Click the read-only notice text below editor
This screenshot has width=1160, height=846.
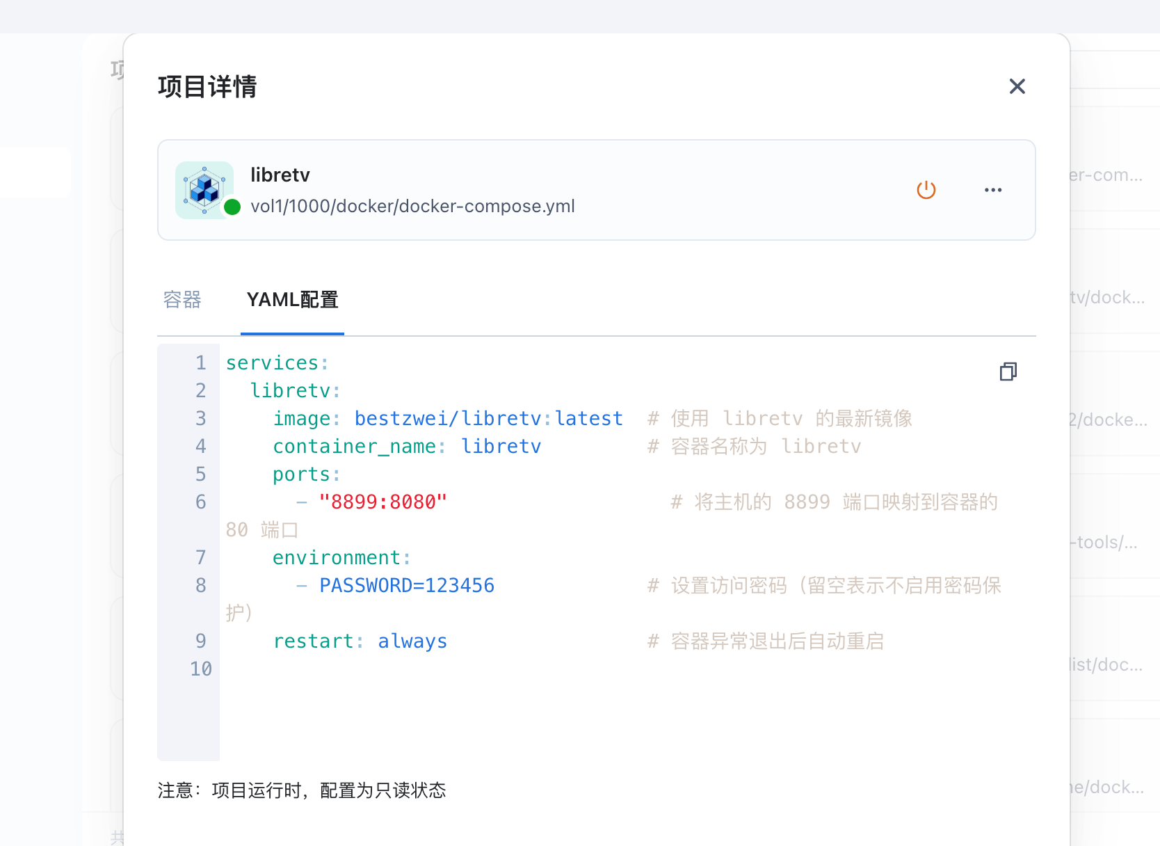[302, 790]
